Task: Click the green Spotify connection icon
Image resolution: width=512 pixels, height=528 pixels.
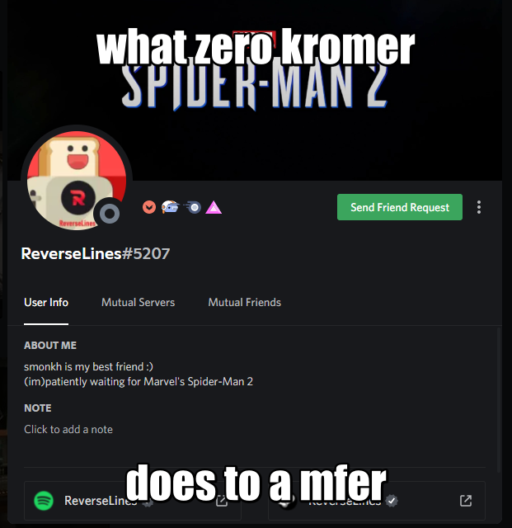Action: pos(44,501)
